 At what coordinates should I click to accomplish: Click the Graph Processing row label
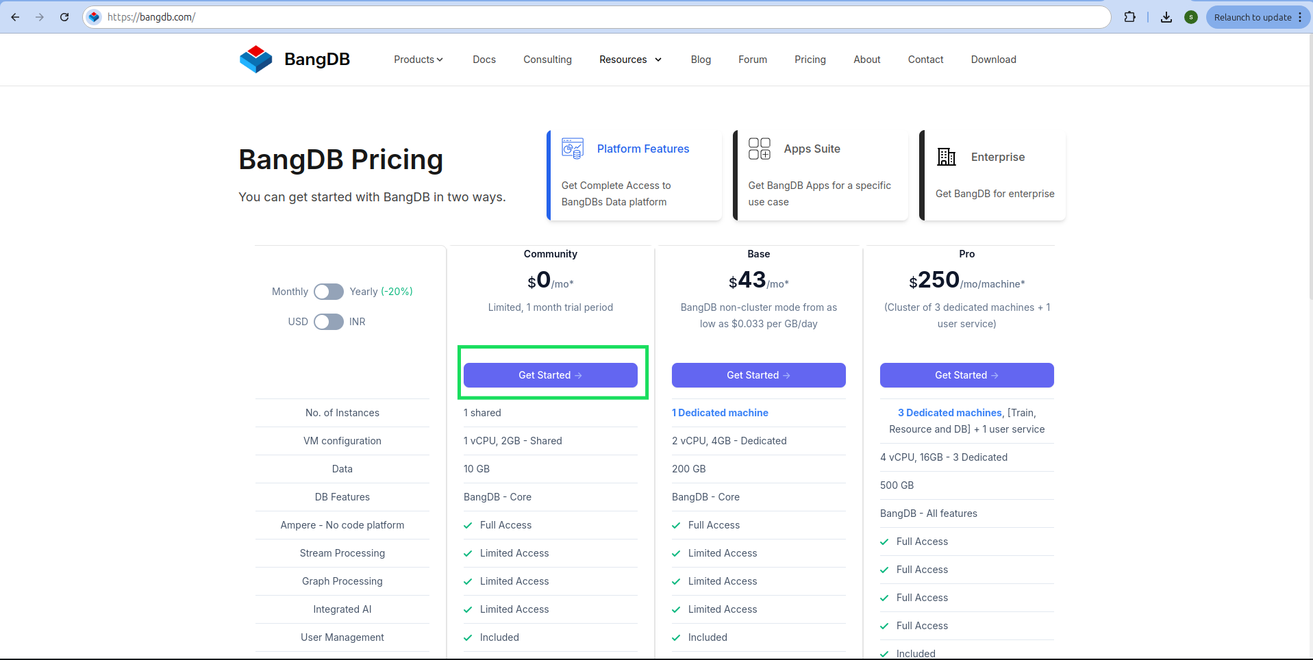(x=342, y=581)
